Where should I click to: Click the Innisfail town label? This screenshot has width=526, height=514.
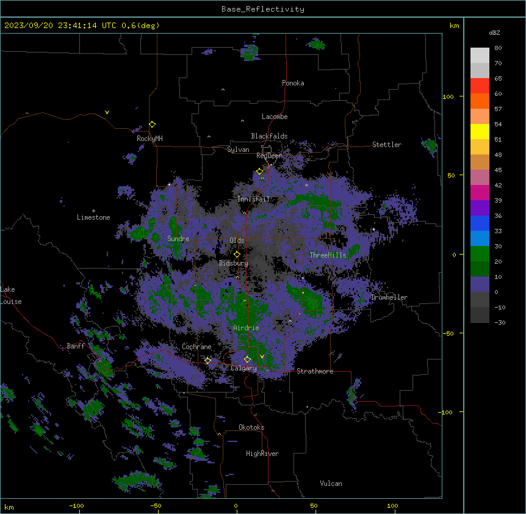click(253, 199)
